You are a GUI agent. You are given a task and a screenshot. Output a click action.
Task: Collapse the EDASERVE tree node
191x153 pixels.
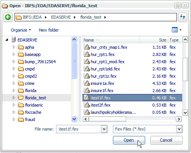(7, 40)
